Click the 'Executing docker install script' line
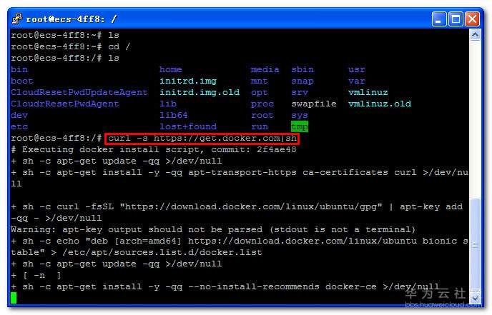 pos(154,149)
